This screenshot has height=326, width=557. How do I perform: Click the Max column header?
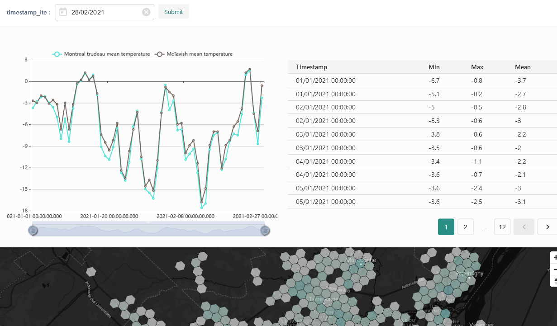[x=477, y=67]
